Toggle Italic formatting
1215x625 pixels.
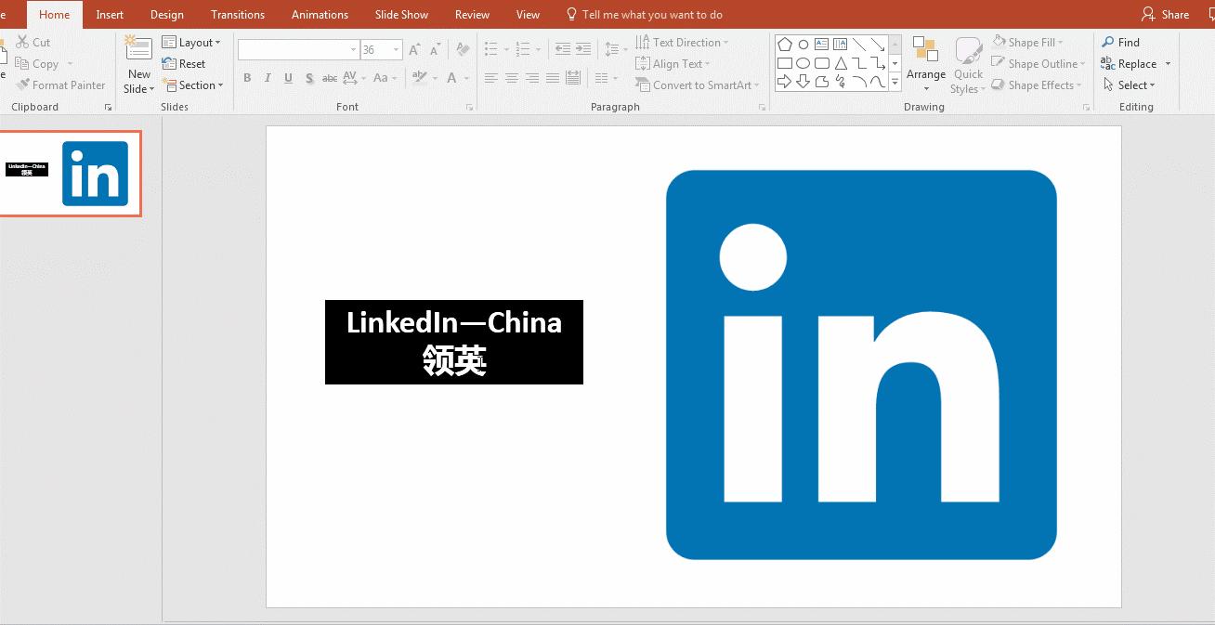[x=268, y=78]
